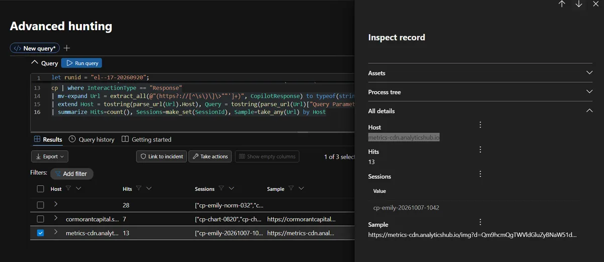
Task: Add a filter to results
Action: 71,174
